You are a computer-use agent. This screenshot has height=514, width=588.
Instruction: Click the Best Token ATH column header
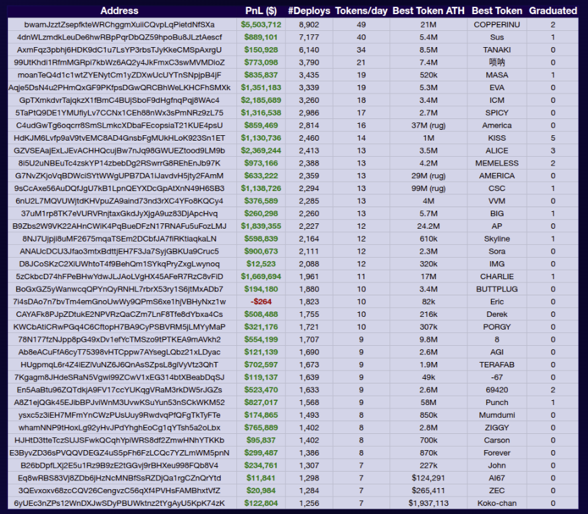[x=428, y=11]
